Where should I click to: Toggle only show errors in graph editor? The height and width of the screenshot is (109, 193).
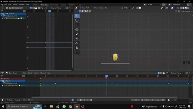(x=36, y=8)
